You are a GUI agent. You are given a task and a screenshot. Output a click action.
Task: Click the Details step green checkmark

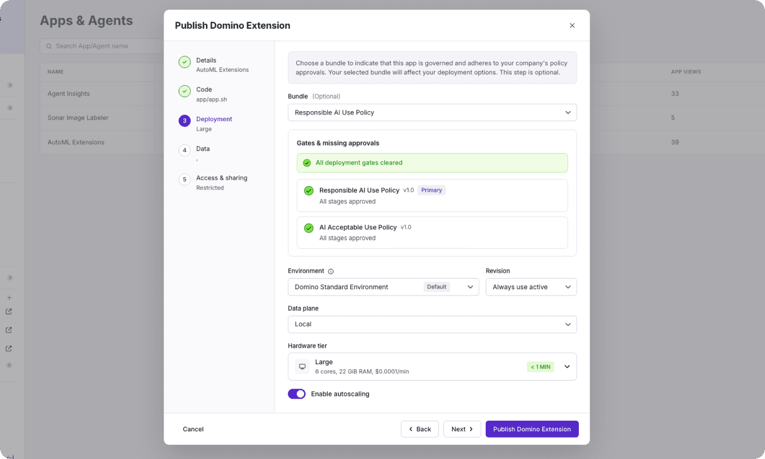pyautogui.click(x=184, y=62)
